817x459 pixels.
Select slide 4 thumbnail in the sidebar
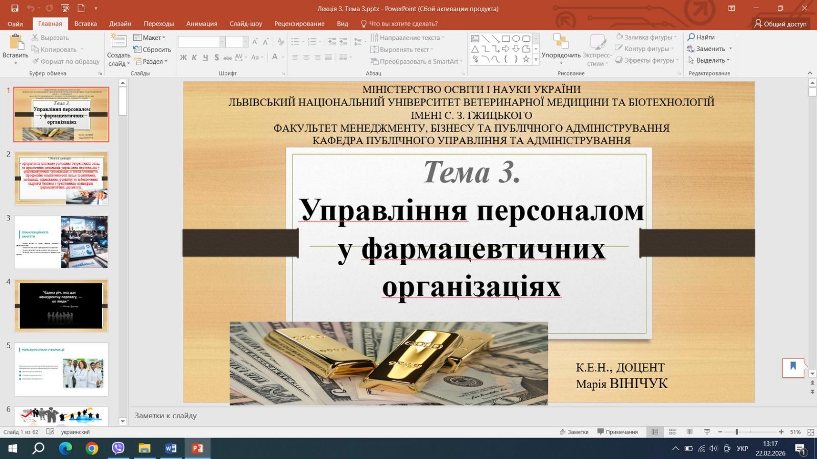[x=61, y=305]
